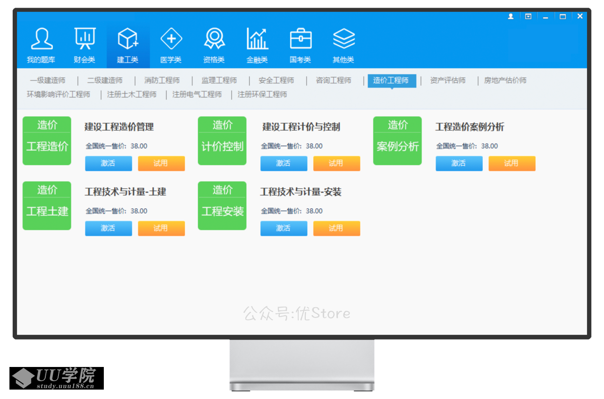
Task: Open the 医学类 category icon
Action: tap(171, 39)
